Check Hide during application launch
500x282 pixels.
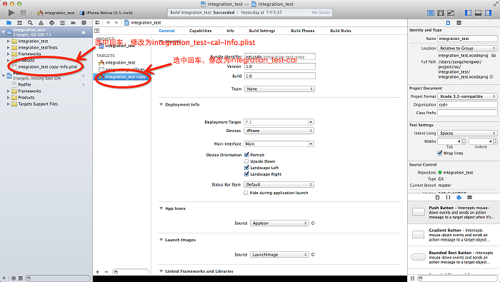pyautogui.click(x=246, y=193)
